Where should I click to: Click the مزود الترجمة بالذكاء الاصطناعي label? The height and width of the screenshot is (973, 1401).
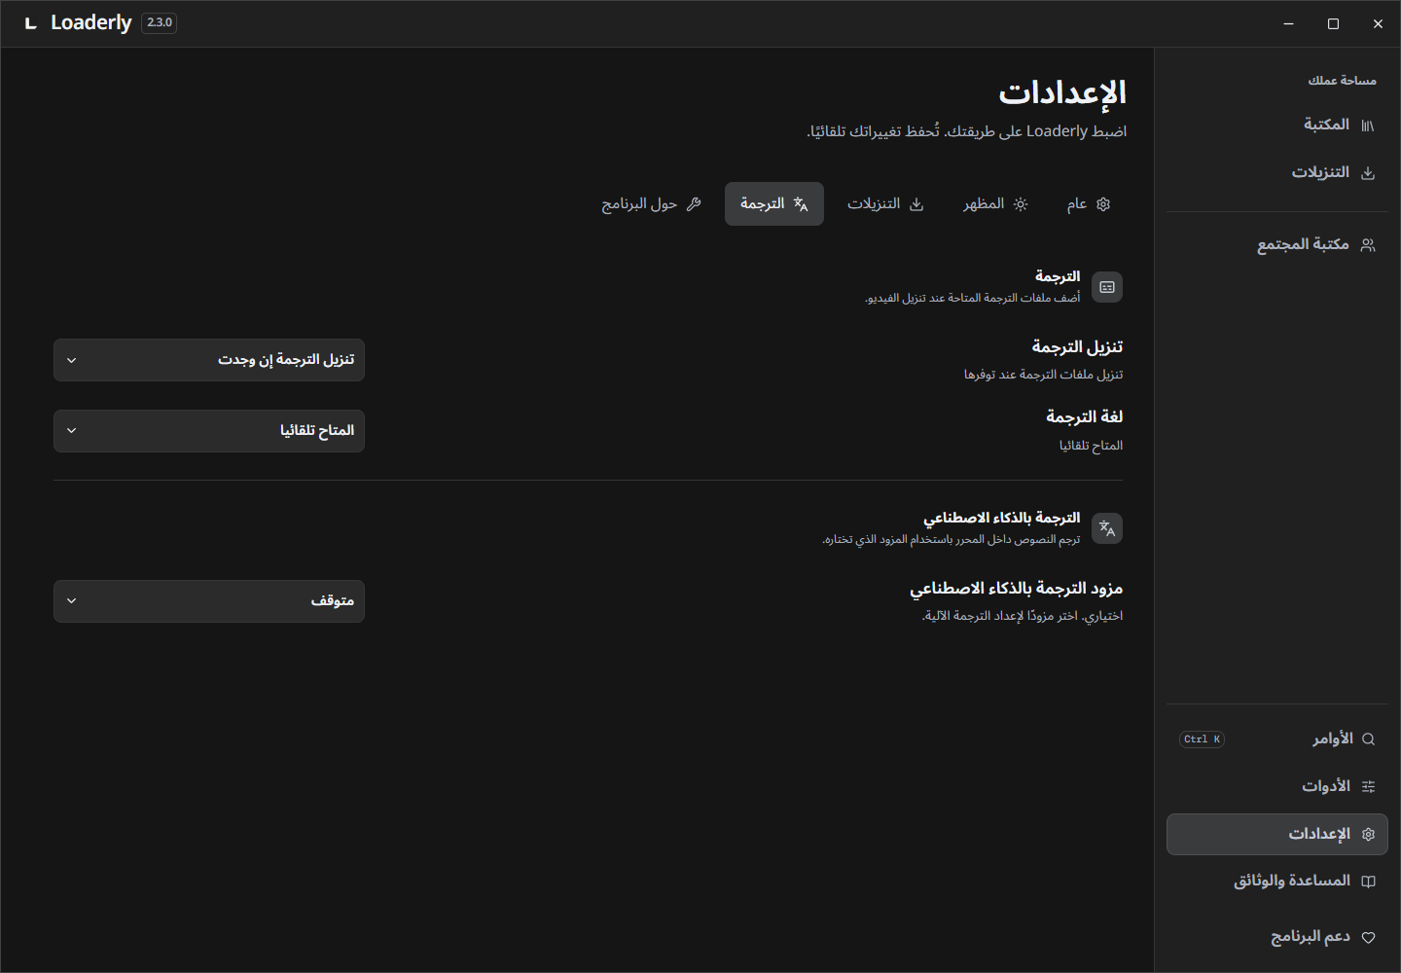coord(1017,589)
